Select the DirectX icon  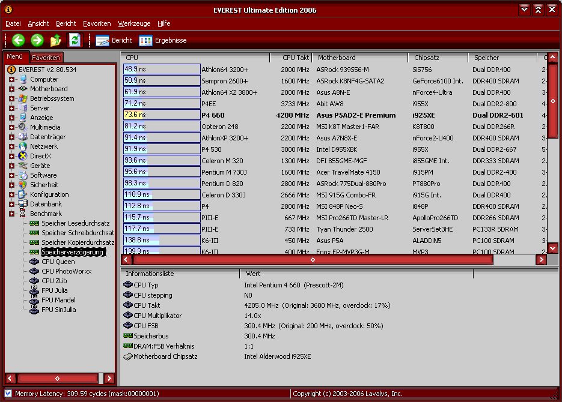(23, 156)
